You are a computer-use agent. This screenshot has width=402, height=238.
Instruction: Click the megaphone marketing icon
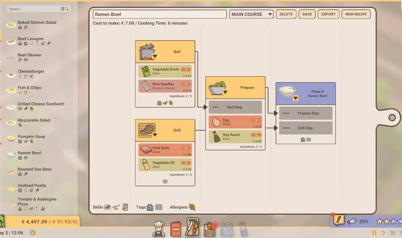[352, 221]
